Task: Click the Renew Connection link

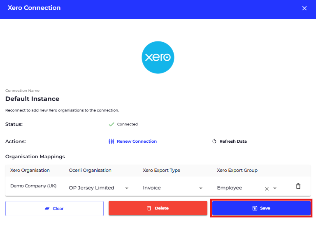Action: 132,141
